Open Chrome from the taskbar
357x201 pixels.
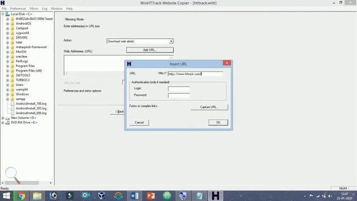(21, 196)
